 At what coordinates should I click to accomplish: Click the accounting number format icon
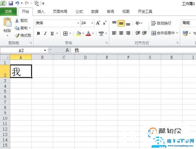[185, 33]
